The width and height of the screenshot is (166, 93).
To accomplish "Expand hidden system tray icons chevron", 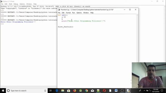I will (144, 91).
